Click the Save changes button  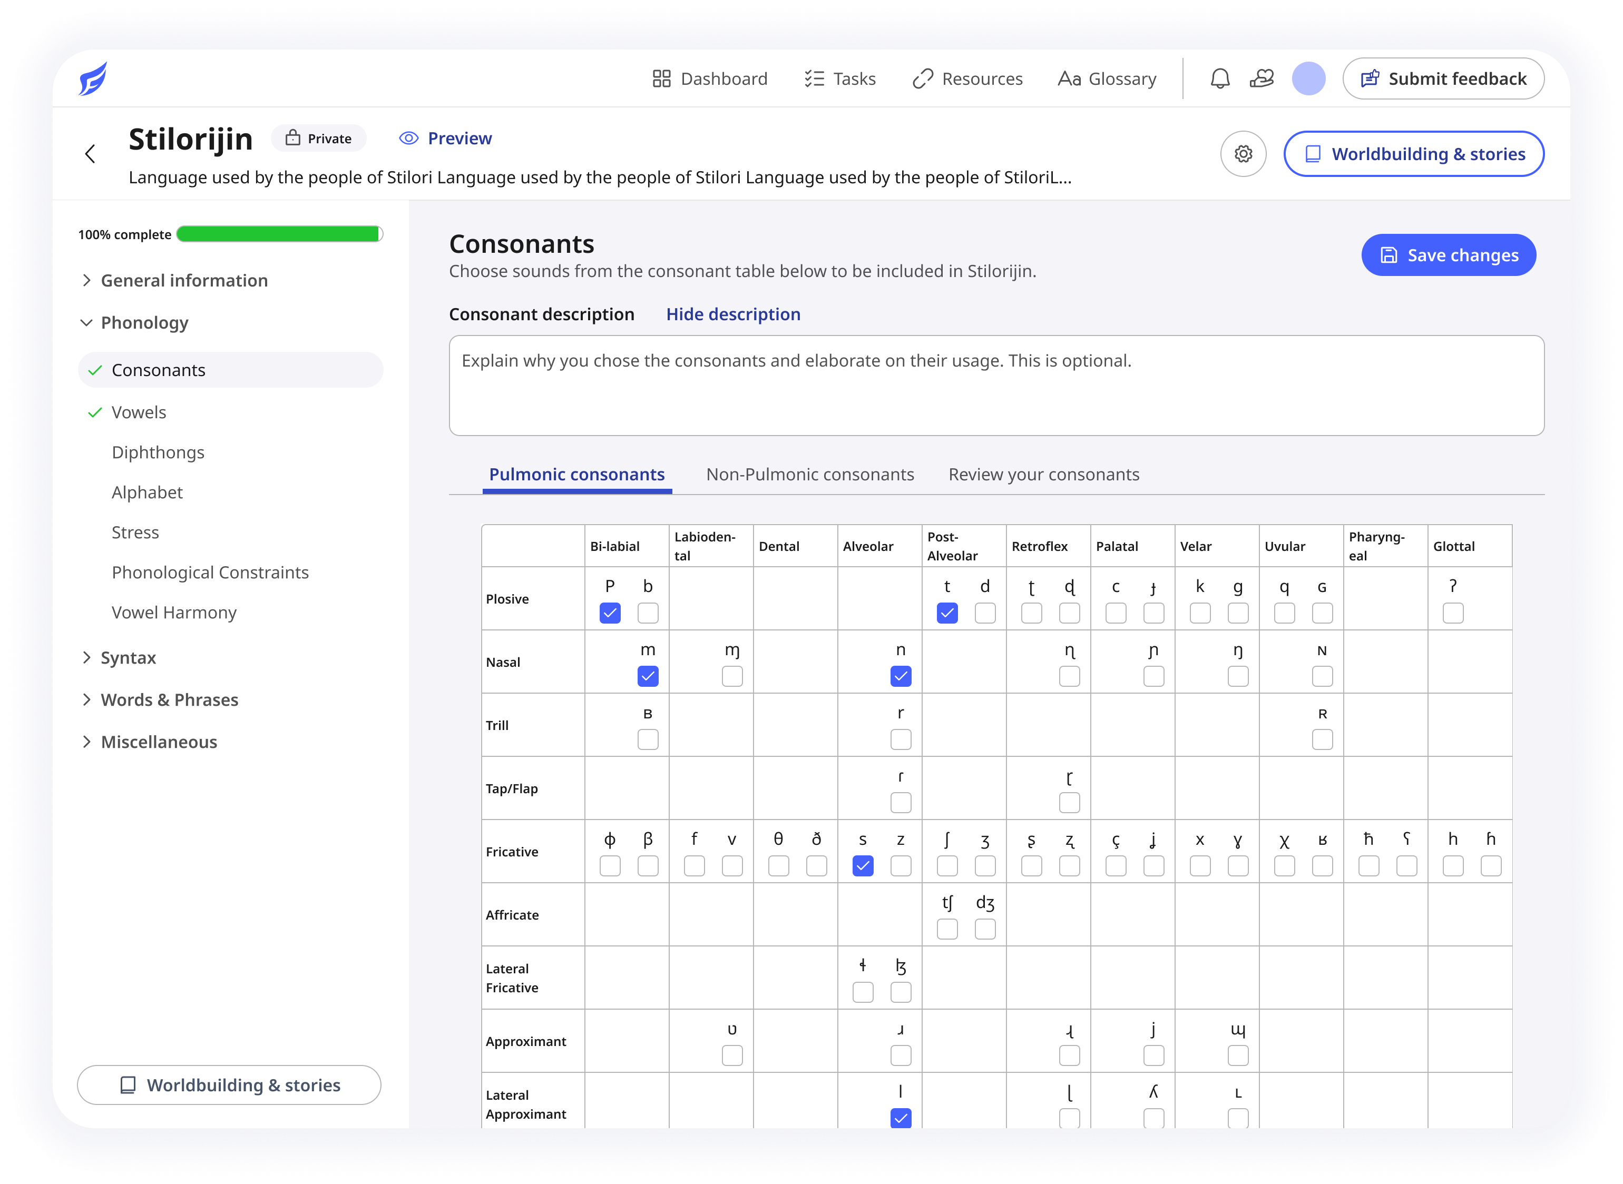click(1448, 255)
